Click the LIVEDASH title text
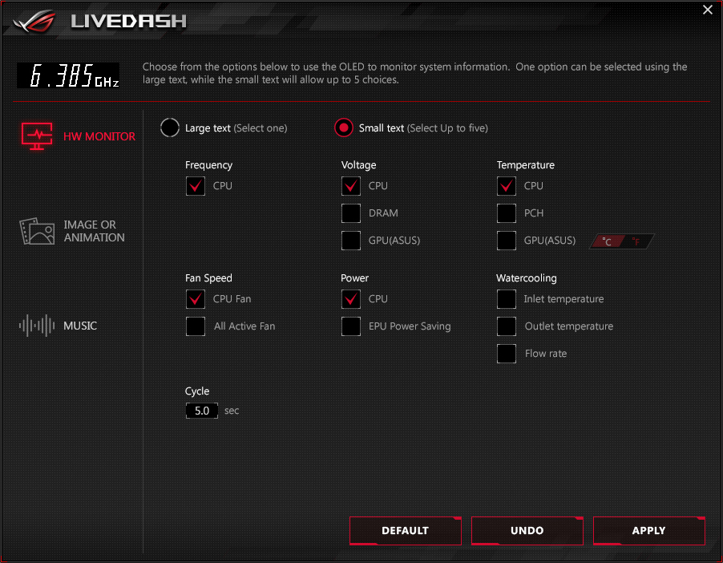 [x=128, y=21]
